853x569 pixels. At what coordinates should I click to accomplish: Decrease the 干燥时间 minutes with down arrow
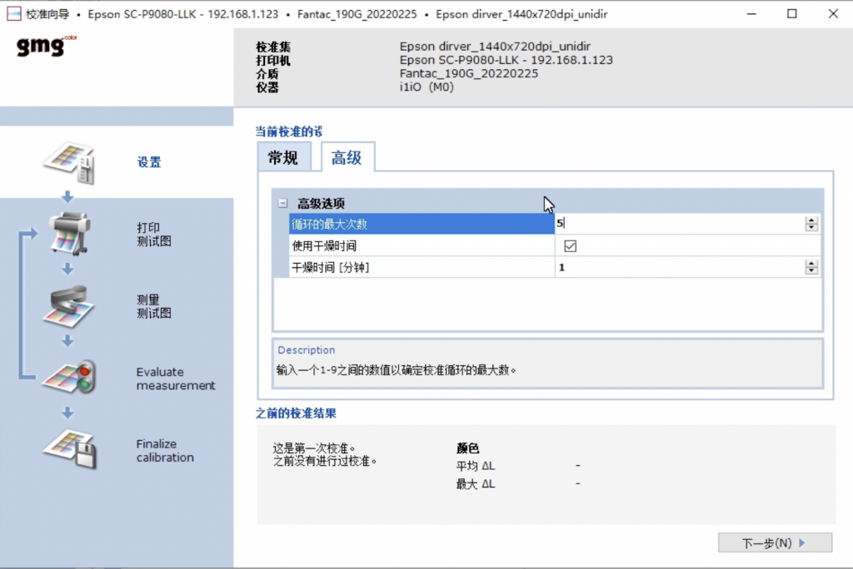tap(811, 270)
